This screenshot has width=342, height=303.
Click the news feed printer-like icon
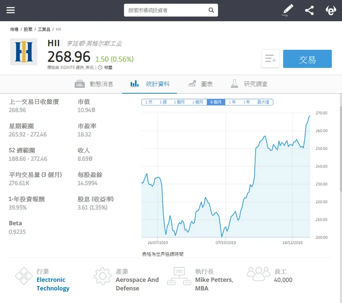pos(79,84)
